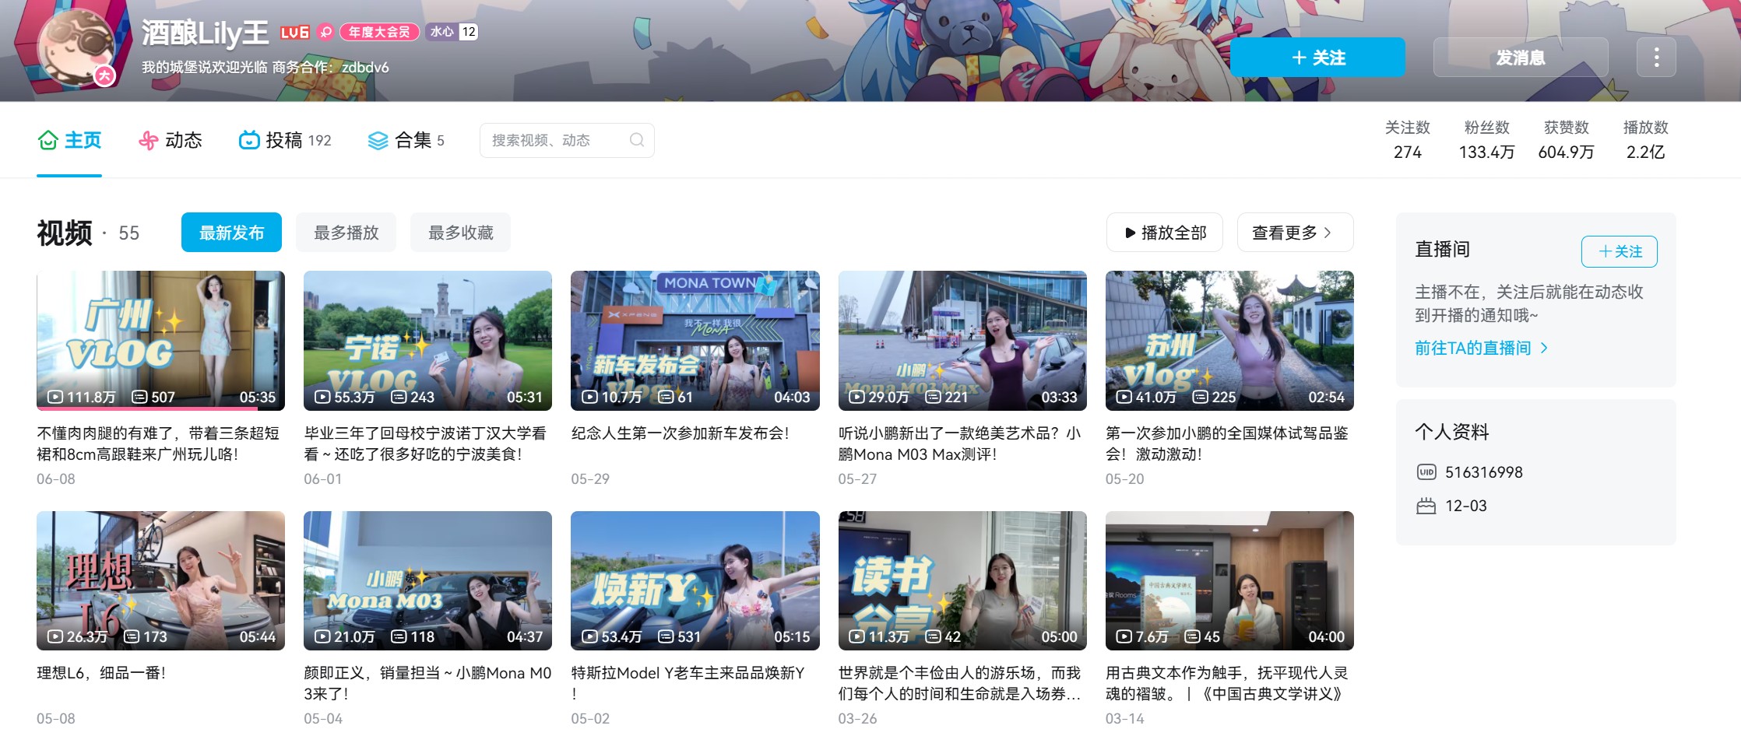Enable 最新发布 sorting
Viewport: 1741px width, 750px height.
pos(231,232)
